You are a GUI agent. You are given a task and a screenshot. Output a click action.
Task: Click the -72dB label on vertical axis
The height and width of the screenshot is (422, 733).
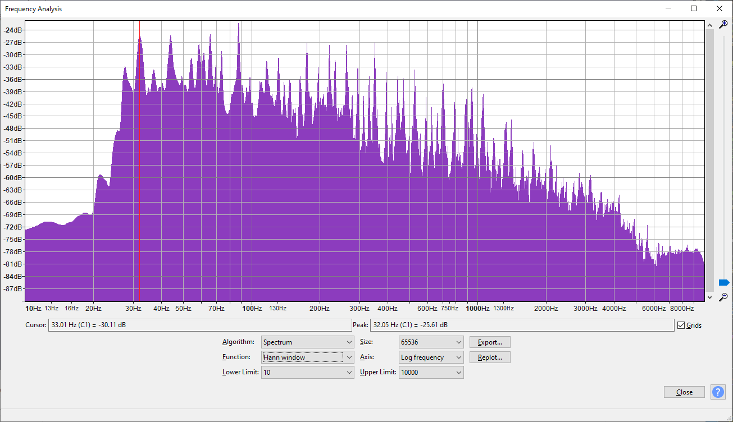[x=14, y=227]
